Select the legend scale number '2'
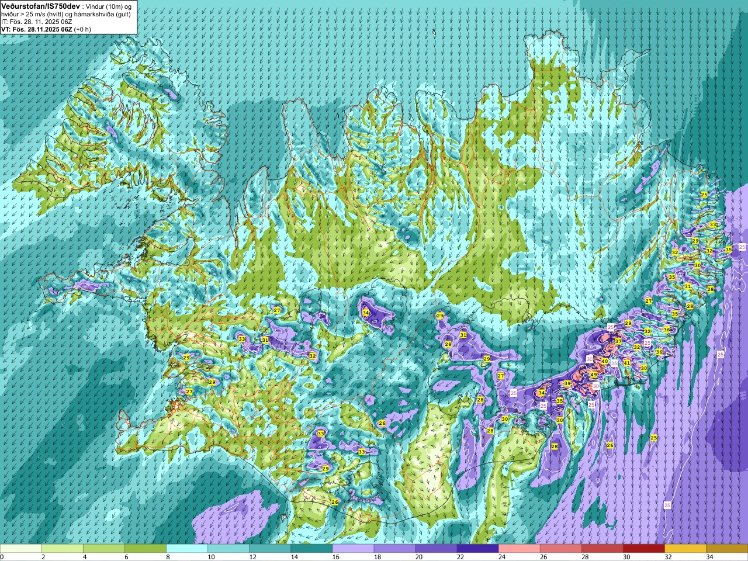Screen dimensions: 748x561 (43, 557)
